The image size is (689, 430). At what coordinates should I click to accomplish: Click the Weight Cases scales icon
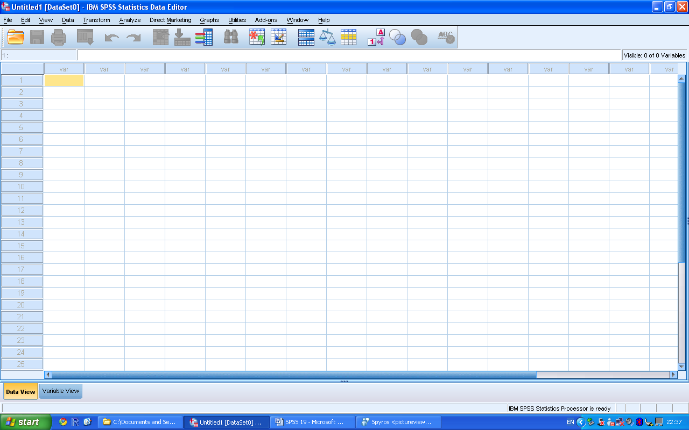click(x=327, y=37)
